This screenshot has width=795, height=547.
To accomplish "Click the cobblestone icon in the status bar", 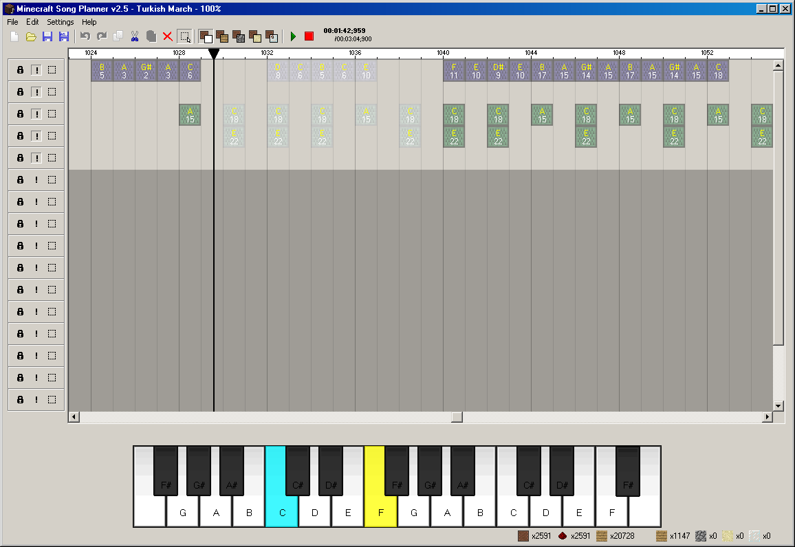I will [x=701, y=536].
